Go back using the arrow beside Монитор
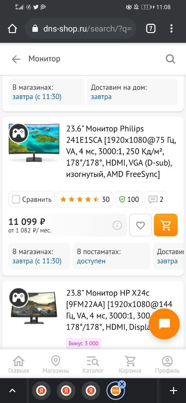 16,59
